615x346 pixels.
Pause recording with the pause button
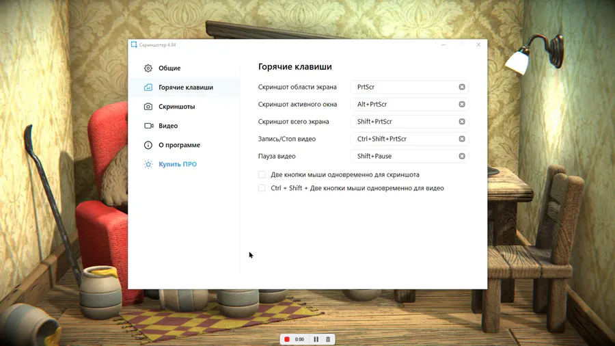[316, 339]
